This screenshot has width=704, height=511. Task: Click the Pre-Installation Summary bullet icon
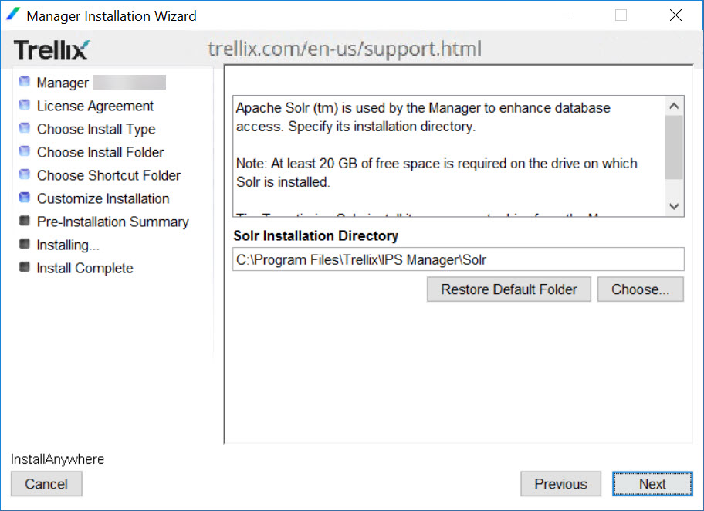point(25,221)
